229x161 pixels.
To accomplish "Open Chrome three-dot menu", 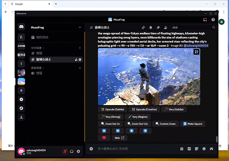I will point(224,12).
